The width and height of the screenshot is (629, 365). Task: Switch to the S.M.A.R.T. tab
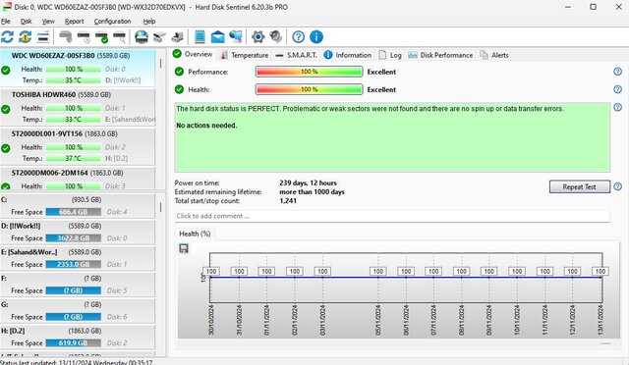pos(297,55)
